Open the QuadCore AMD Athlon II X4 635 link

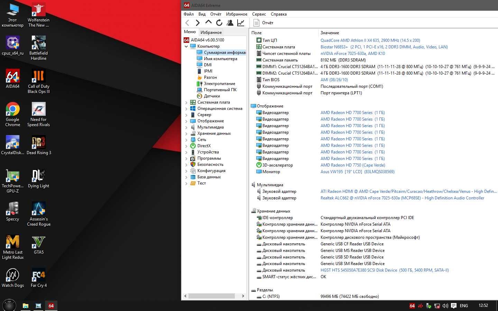[370, 40]
